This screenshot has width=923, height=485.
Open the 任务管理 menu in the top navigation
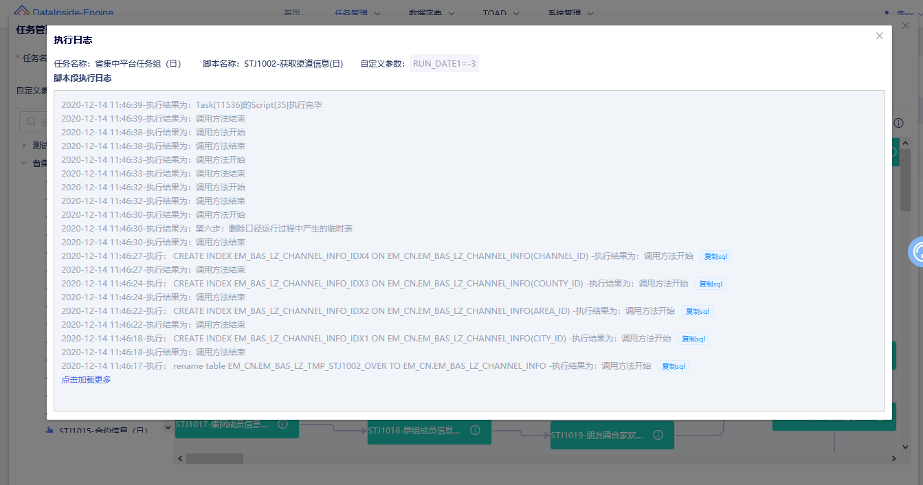coord(358,13)
